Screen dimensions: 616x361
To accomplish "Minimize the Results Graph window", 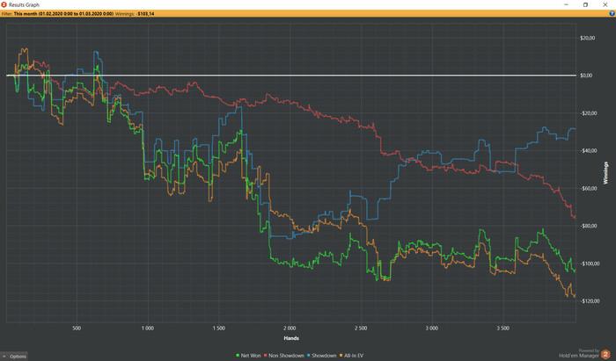I will click(x=566, y=4).
